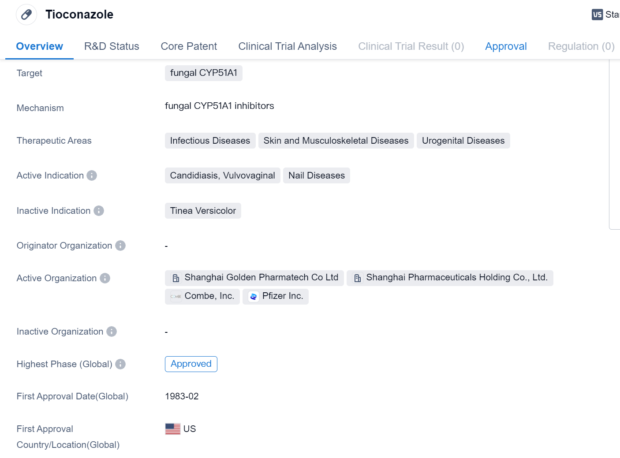
Task: Open Shanghai Pharmaceuticals Holding Co., Ltd. link
Action: click(x=456, y=277)
